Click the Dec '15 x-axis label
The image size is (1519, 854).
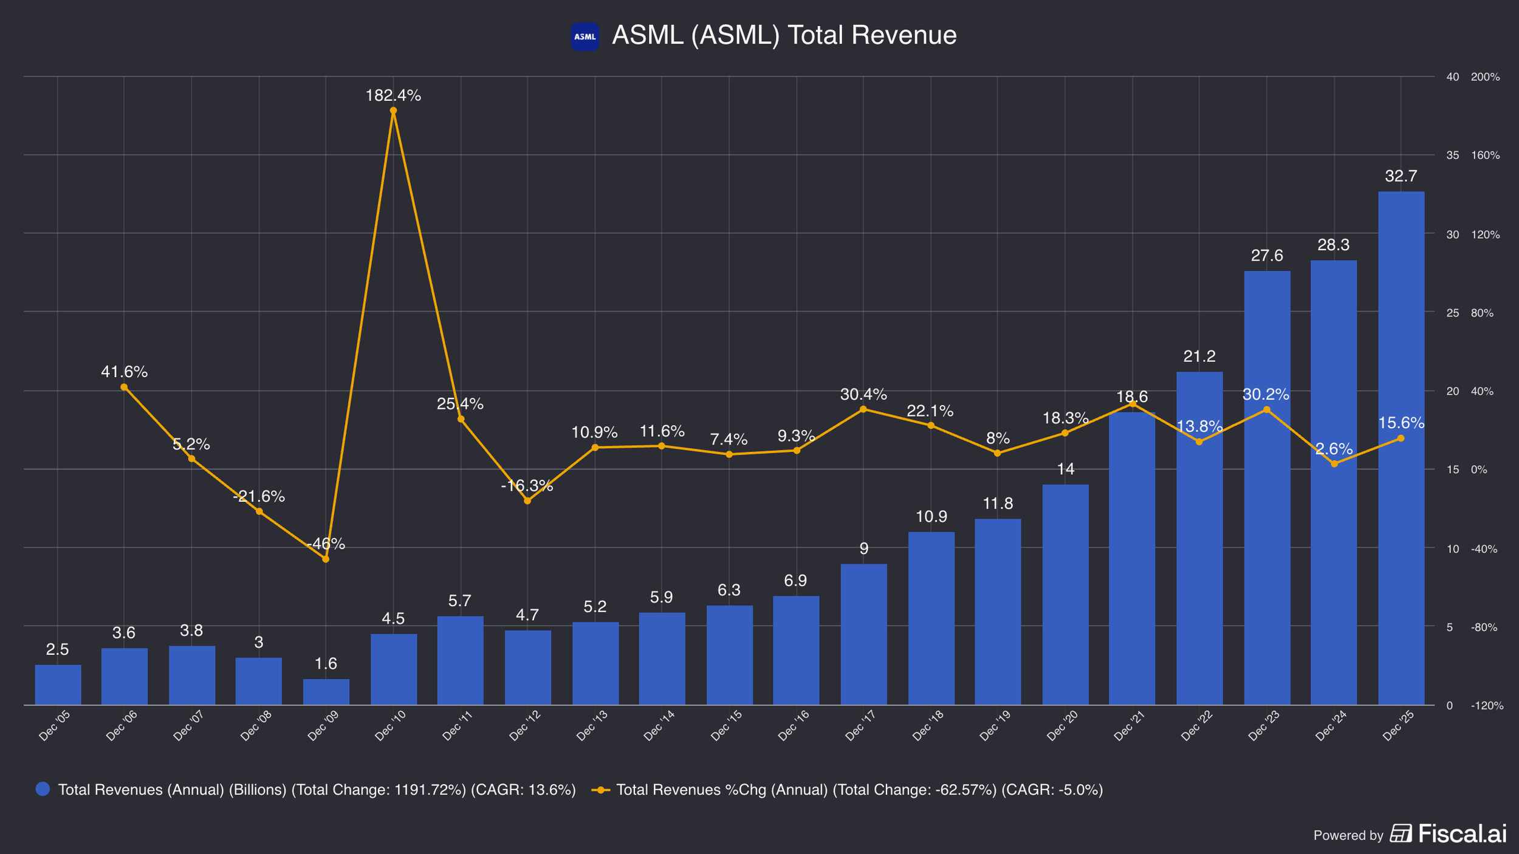726,726
